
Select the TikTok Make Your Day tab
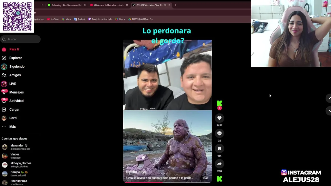149,5
